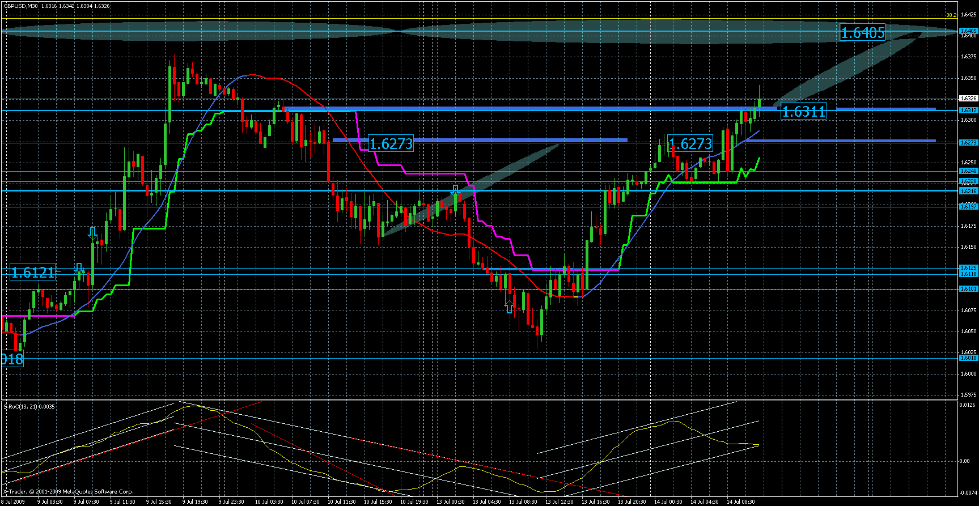This screenshot has height=506, width=979.
Task: Click the GBPUSD,M30 chart title text
Action: [20, 6]
